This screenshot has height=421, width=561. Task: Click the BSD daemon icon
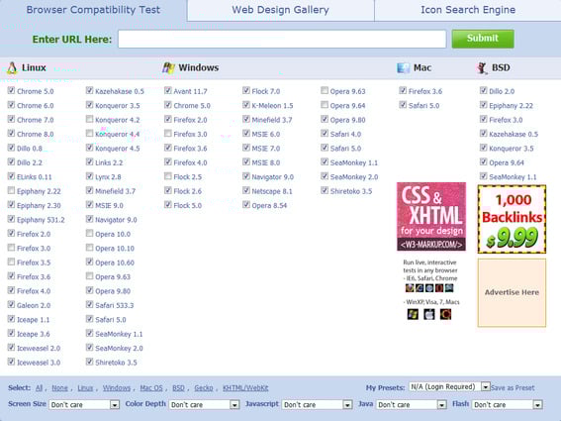482,67
